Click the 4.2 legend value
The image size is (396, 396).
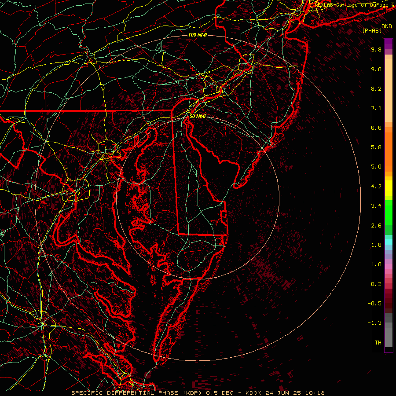point(376,187)
